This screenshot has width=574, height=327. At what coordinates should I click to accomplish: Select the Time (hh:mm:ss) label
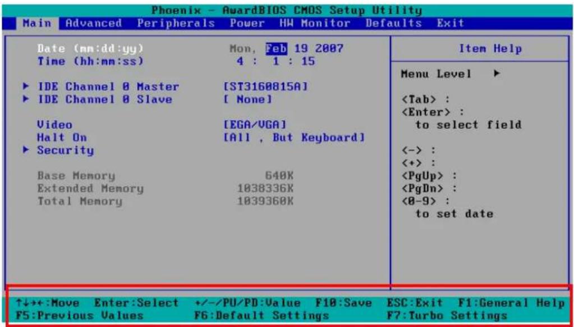click(90, 61)
